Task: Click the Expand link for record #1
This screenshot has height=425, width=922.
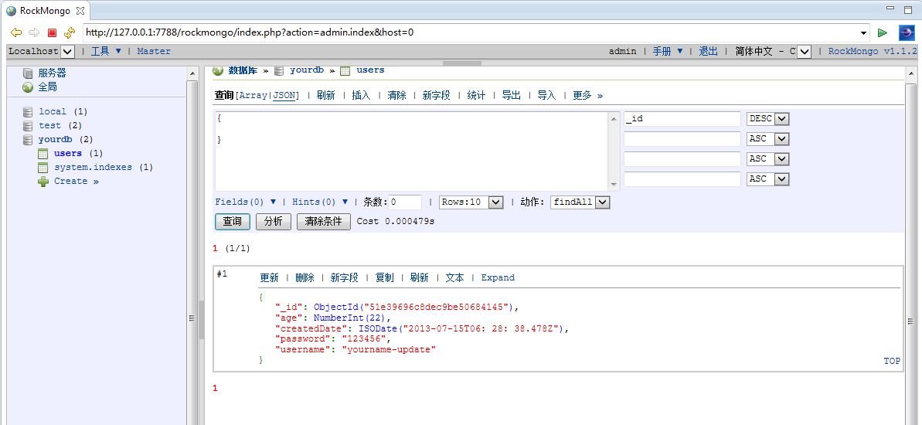Action: pos(498,278)
